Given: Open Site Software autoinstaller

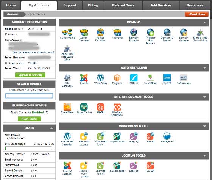Looking at the screenshot, I should 67,80.
